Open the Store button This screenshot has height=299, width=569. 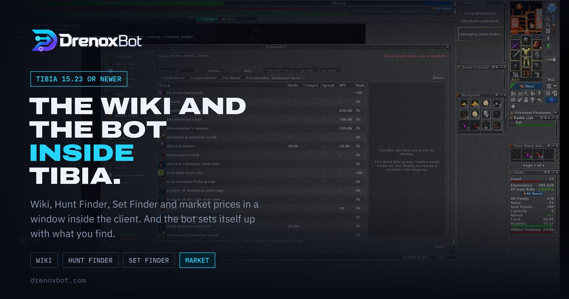click(526, 86)
